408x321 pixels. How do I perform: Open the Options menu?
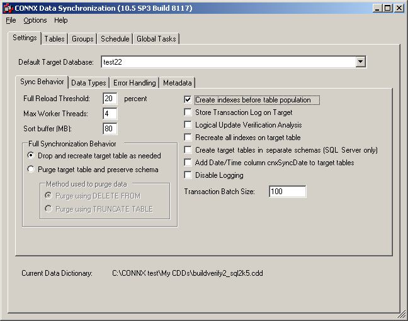35,20
